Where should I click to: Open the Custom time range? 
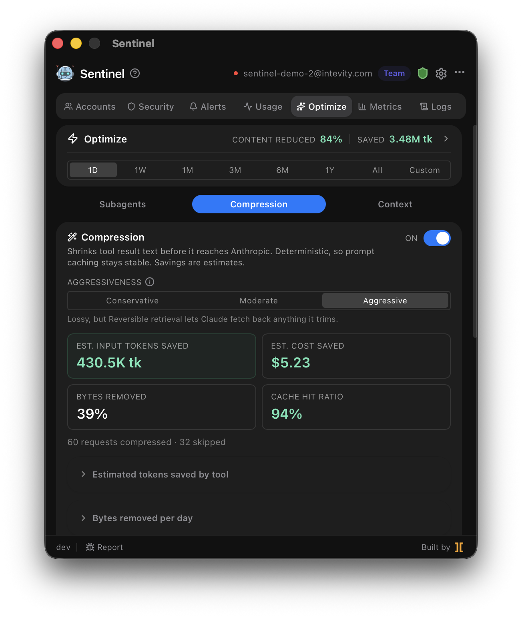(x=425, y=170)
